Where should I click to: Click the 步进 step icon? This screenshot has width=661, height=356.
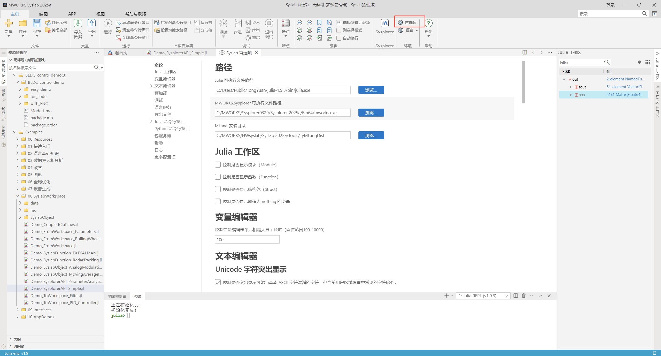(237, 23)
